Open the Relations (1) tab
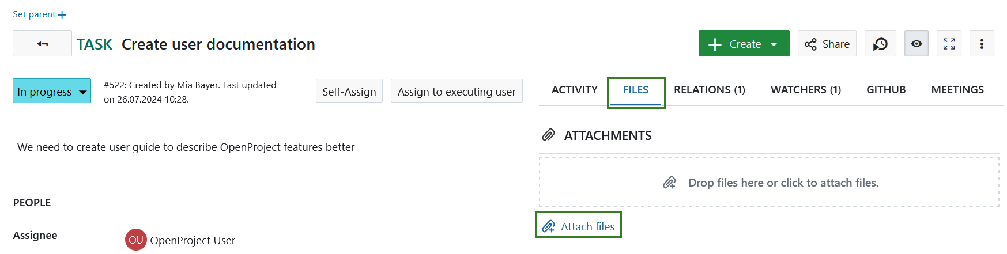The width and height of the screenshot is (1007, 254). pyautogui.click(x=709, y=90)
